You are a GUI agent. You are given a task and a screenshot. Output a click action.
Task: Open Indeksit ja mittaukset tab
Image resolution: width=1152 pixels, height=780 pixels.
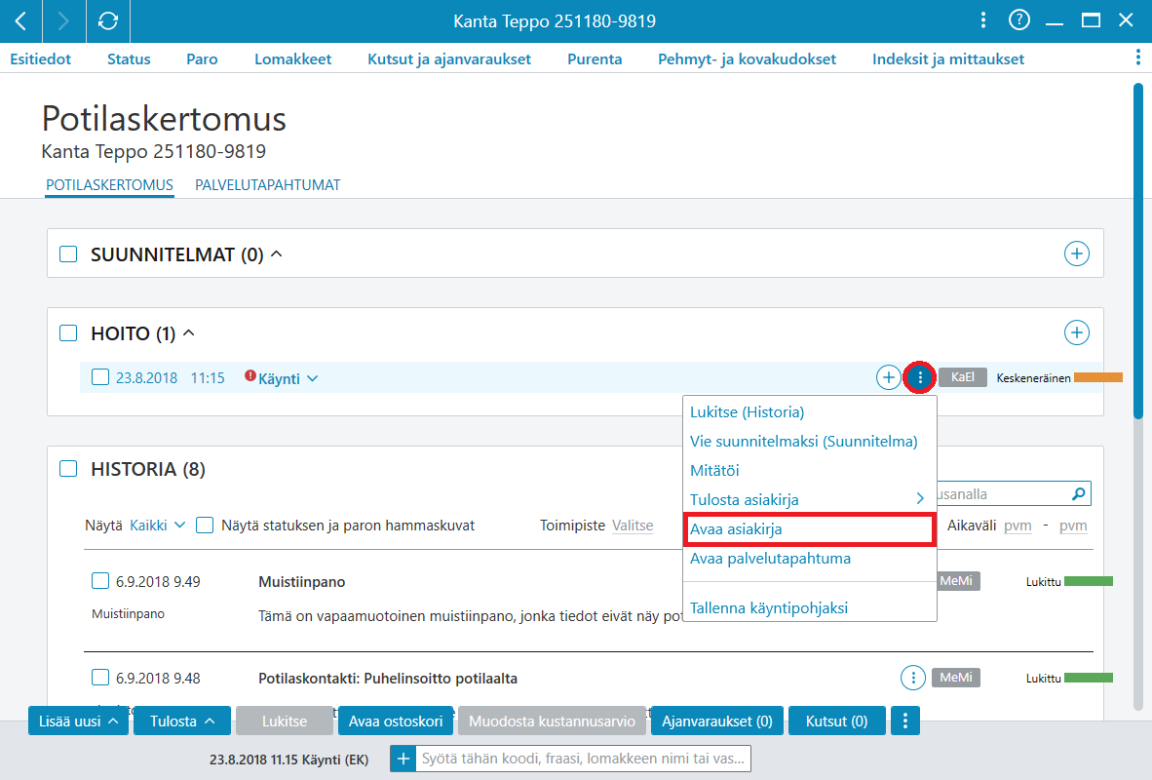[x=947, y=58]
